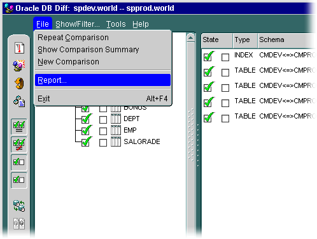The height and width of the screenshot is (239, 317).
Task: Click the Schema column header
Action: (286, 40)
